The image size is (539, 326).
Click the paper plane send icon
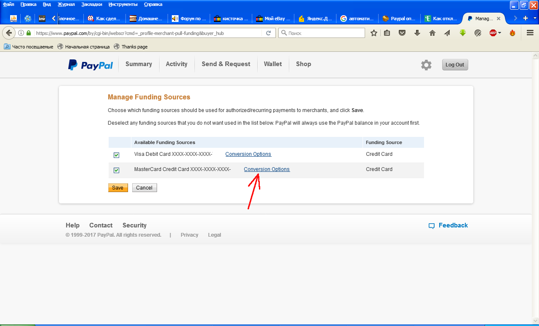tap(447, 33)
